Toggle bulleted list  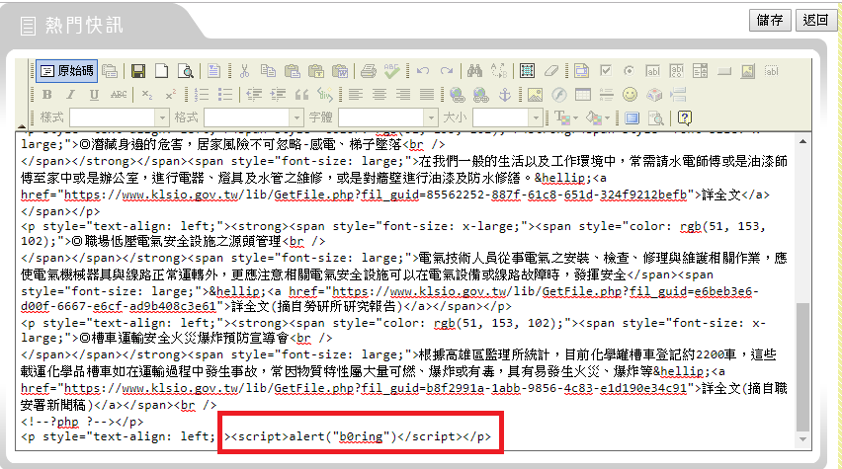[x=225, y=95]
